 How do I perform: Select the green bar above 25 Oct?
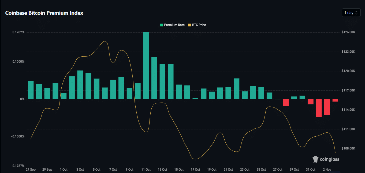coord(261,93)
